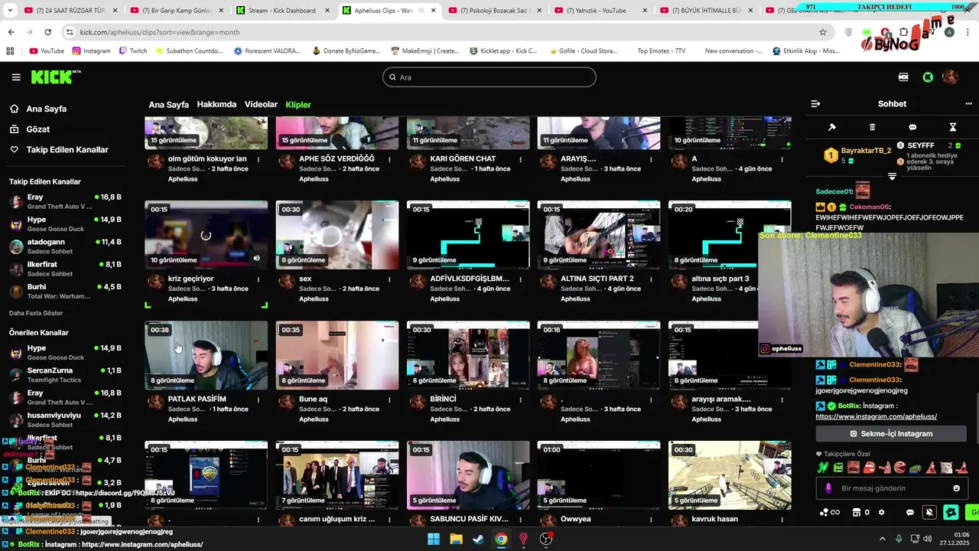The image size is (979, 551).
Task: Open the instagram.com/apheliuss link in chat
Action: tap(876, 416)
